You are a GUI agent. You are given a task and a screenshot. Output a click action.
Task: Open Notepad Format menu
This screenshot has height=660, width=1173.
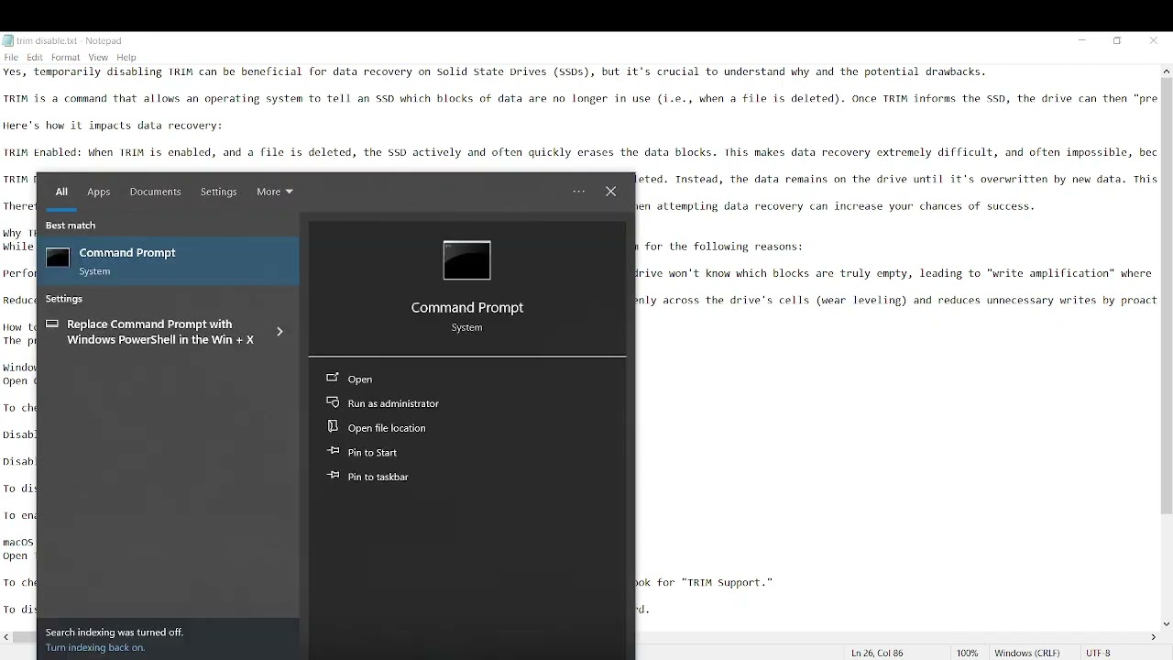(66, 58)
